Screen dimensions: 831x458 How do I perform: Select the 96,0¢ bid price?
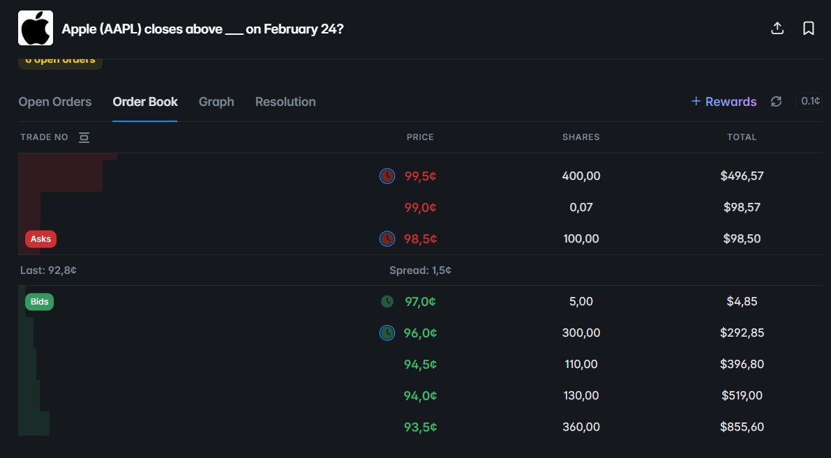point(420,333)
